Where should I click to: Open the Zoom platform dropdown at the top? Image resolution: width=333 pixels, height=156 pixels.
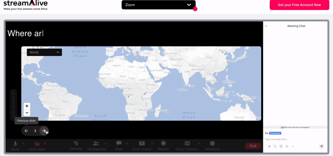pos(159,5)
